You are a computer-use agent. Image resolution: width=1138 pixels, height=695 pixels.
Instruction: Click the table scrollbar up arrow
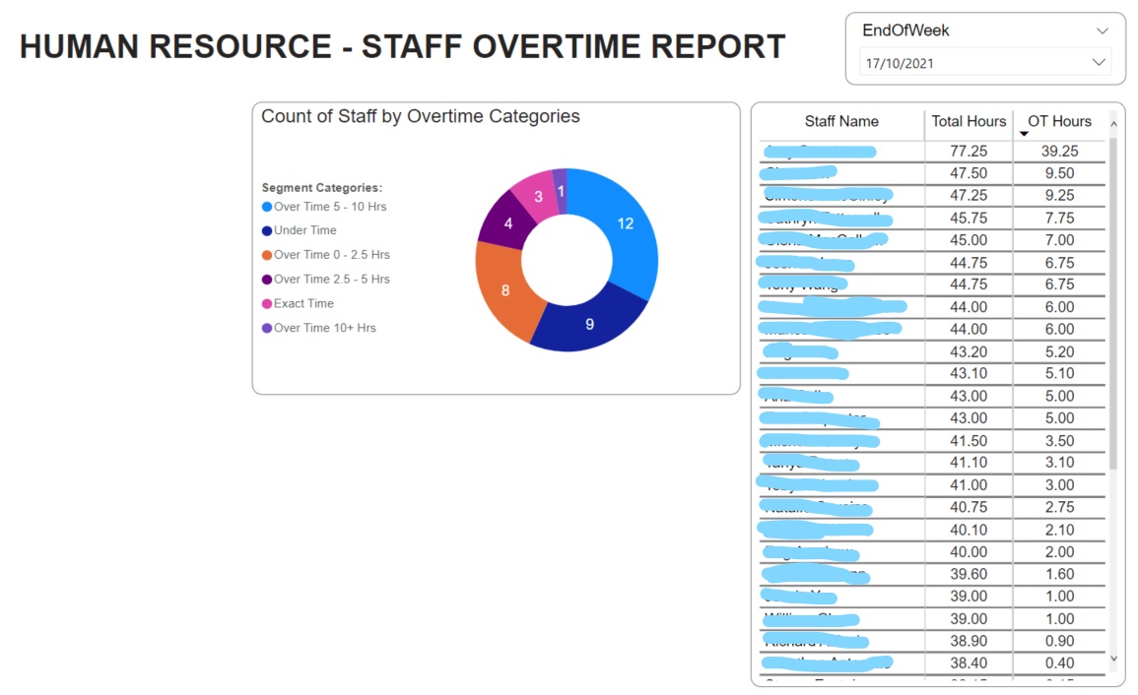[x=1113, y=125]
